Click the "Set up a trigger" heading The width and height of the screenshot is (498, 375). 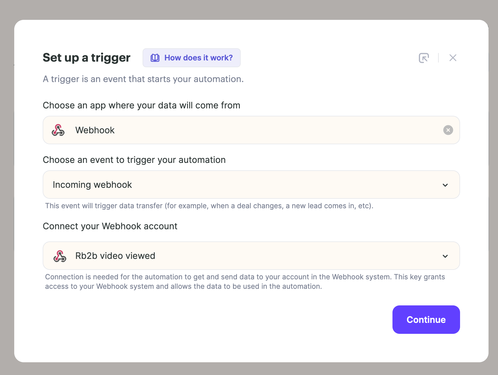[x=87, y=58]
